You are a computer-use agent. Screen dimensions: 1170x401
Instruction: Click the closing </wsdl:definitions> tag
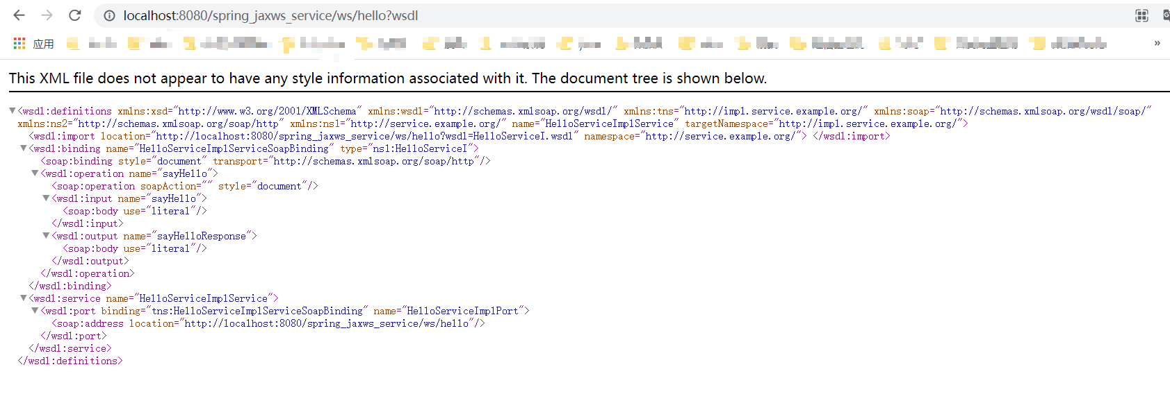70,361
